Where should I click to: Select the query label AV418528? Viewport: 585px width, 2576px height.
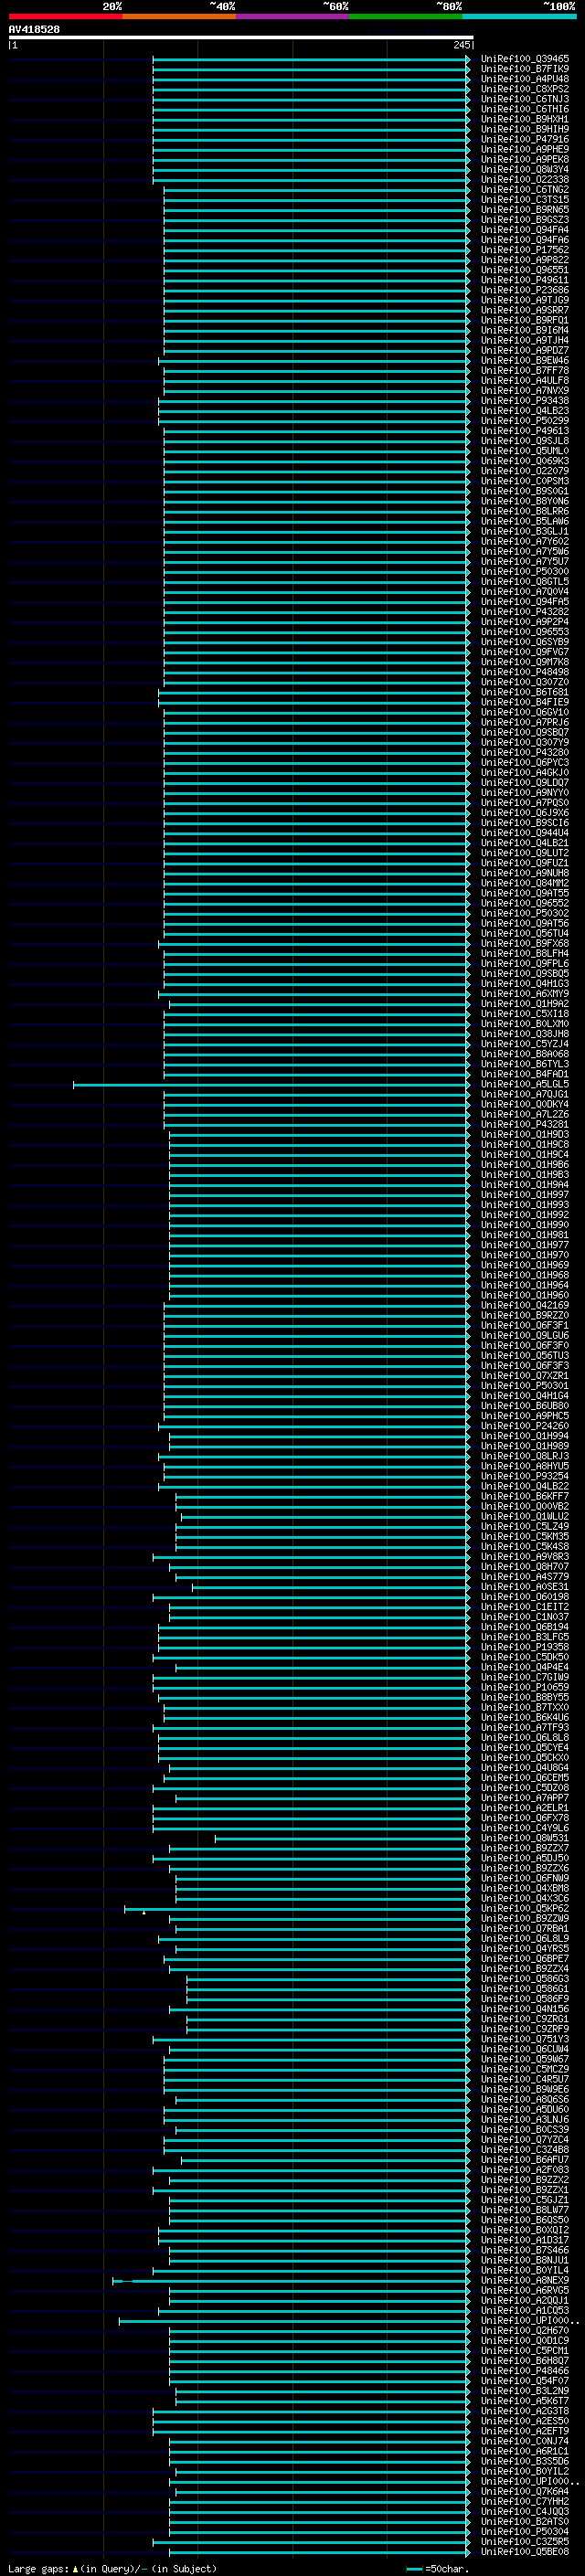tap(34, 29)
